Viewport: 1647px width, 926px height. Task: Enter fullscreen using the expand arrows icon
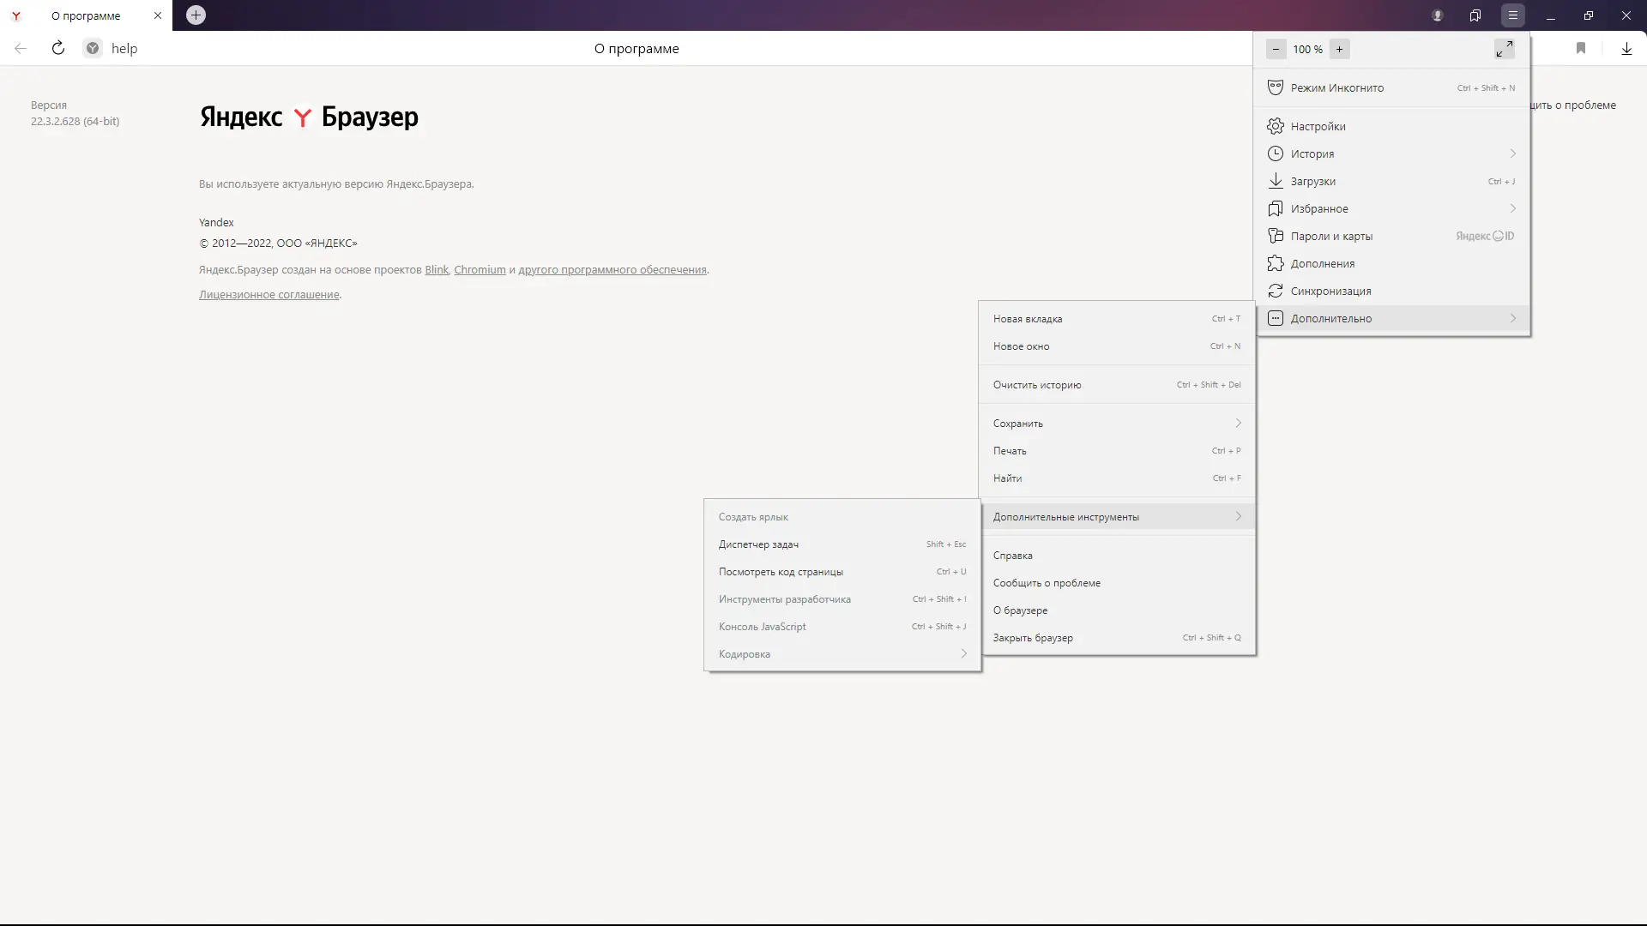1504,49
